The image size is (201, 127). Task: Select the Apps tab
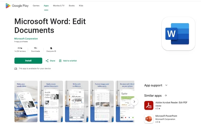tap(46, 6)
